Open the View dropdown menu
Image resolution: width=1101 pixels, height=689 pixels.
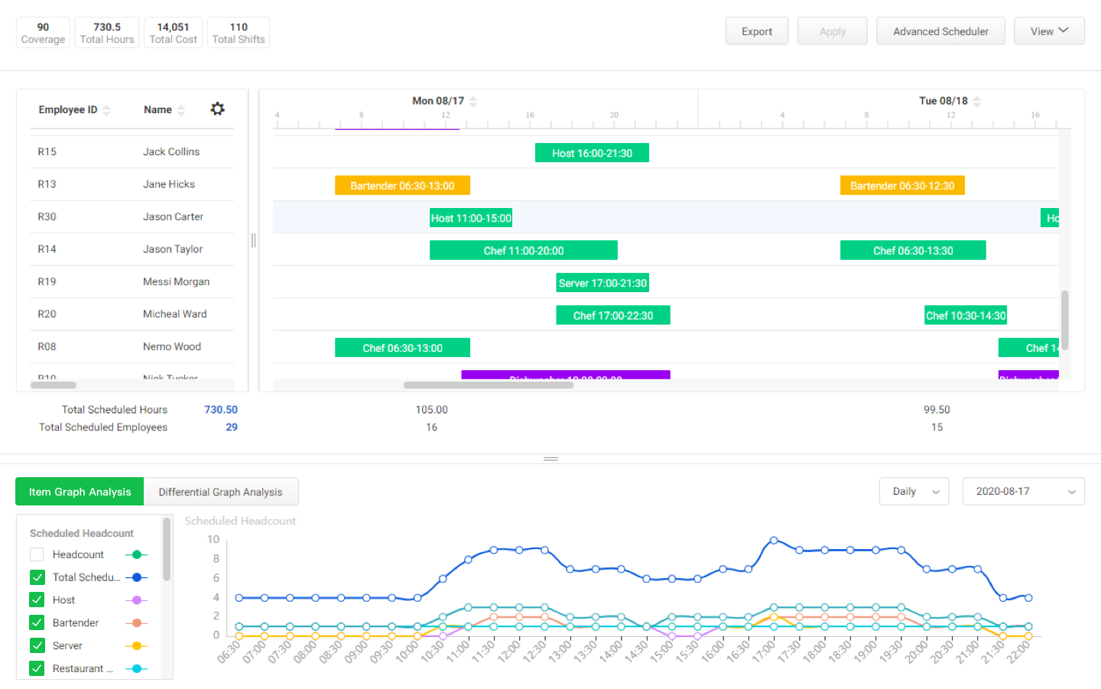click(x=1049, y=31)
